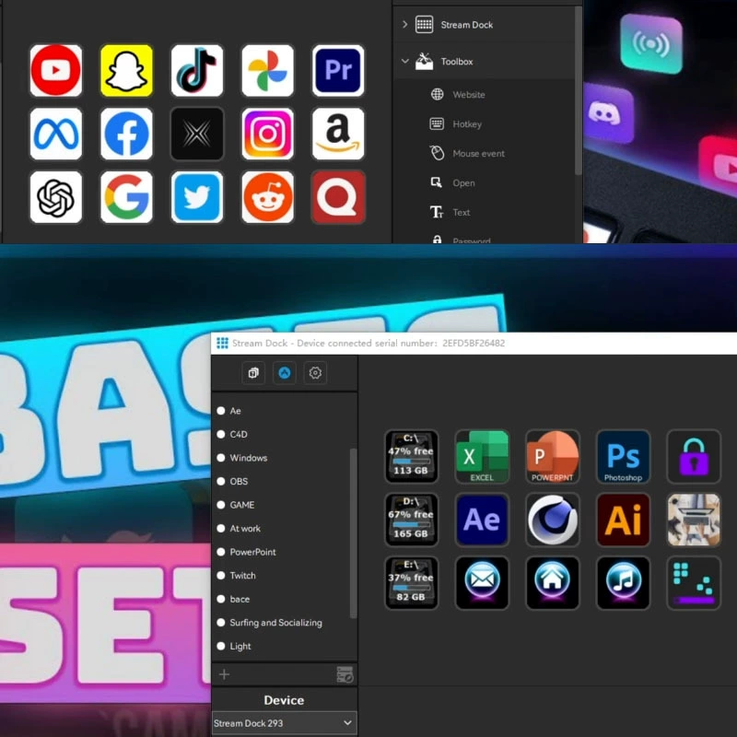
Task: Choose the Light profile radio button
Action: coord(221,646)
